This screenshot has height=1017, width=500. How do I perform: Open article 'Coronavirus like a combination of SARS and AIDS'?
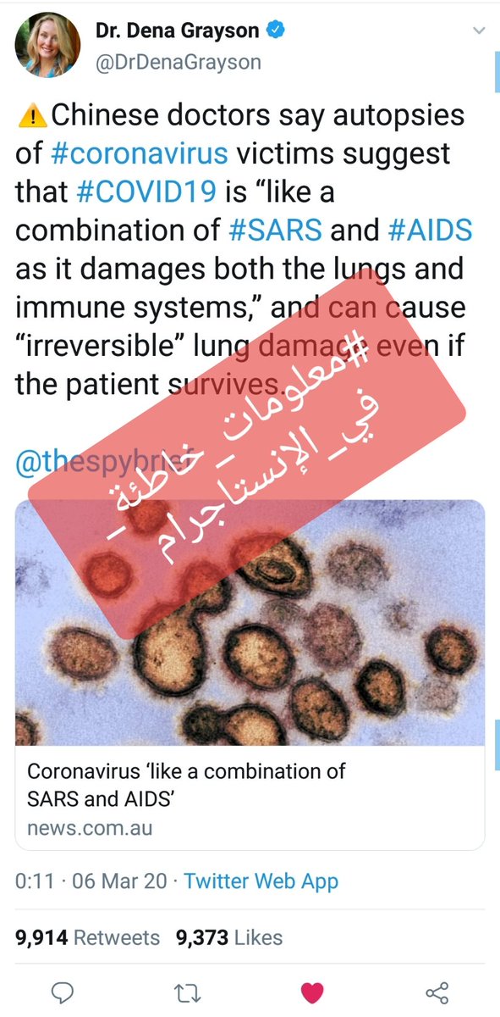[x=187, y=785]
